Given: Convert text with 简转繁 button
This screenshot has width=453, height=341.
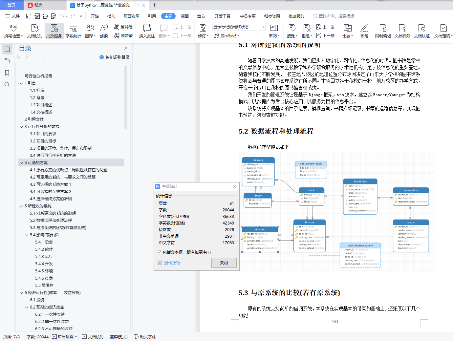Looking at the screenshot, I should [x=123, y=35].
